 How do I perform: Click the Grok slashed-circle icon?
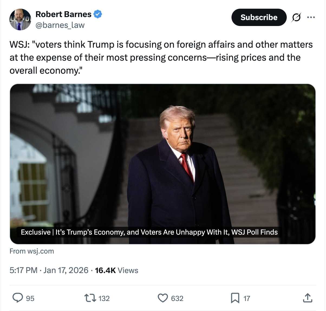[296, 17]
